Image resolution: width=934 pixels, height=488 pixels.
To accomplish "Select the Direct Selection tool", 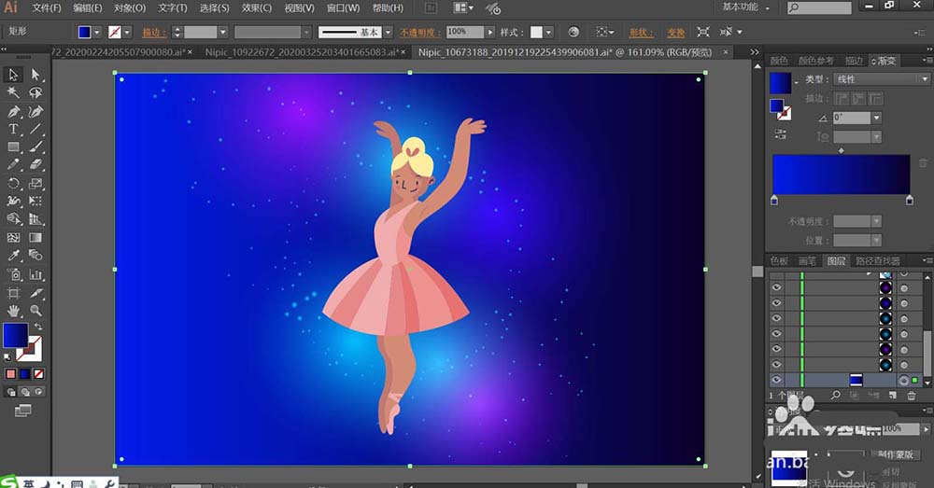I will [x=35, y=75].
